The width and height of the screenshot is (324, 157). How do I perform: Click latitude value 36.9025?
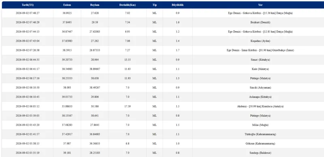pos(67,13)
